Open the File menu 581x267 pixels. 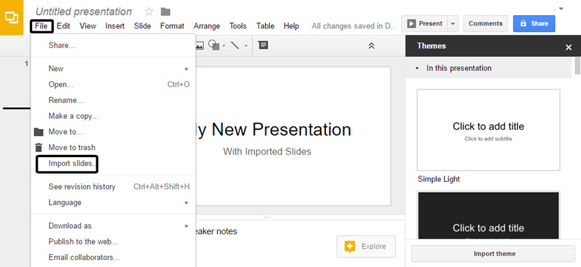click(x=42, y=27)
